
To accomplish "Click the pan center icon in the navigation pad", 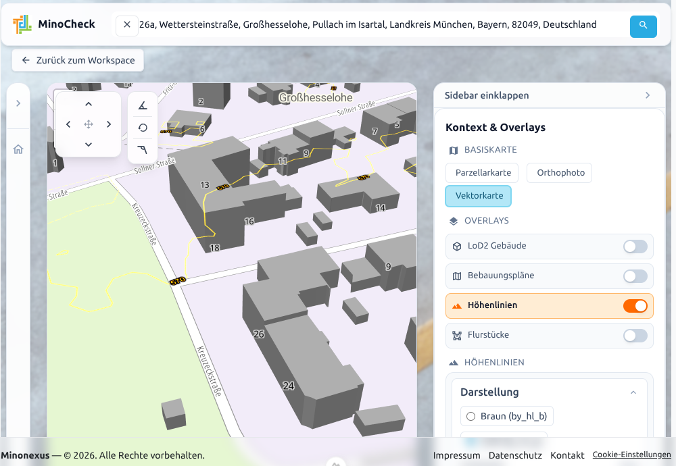I will click(x=88, y=124).
